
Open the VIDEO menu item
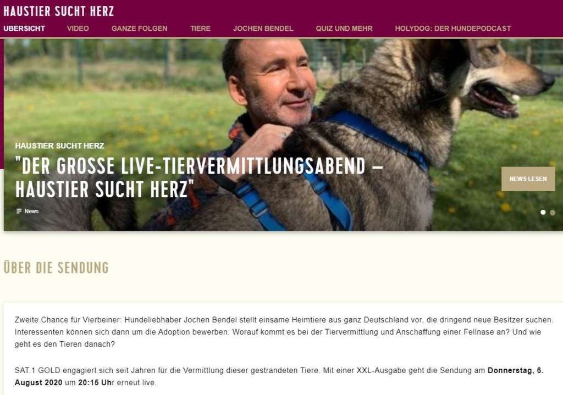[x=78, y=29]
